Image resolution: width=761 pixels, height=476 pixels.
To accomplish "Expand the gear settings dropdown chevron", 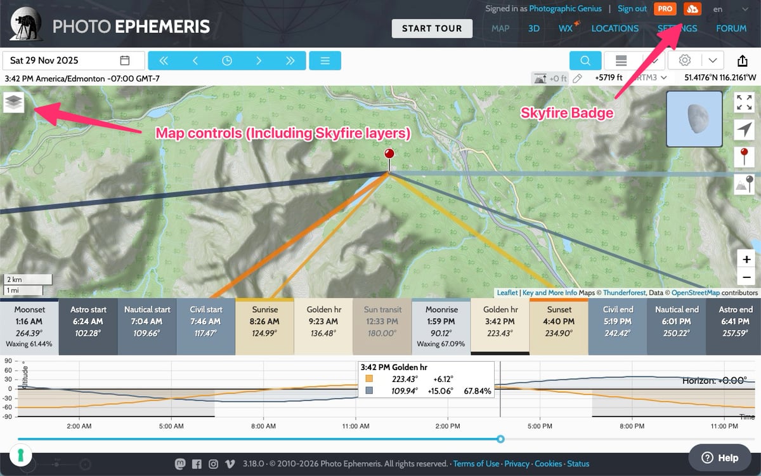I will coord(713,61).
